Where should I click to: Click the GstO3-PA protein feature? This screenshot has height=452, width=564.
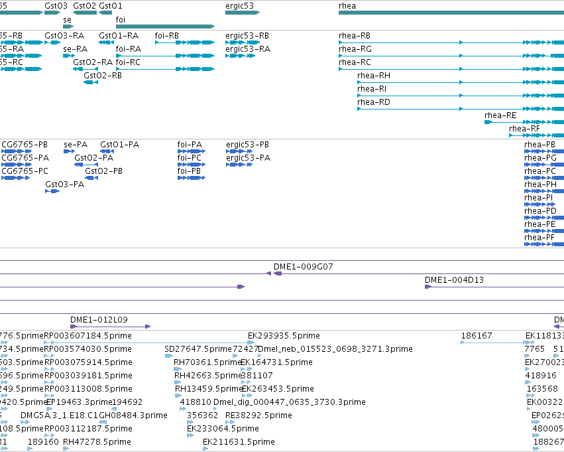pyautogui.click(x=52, y=191)
